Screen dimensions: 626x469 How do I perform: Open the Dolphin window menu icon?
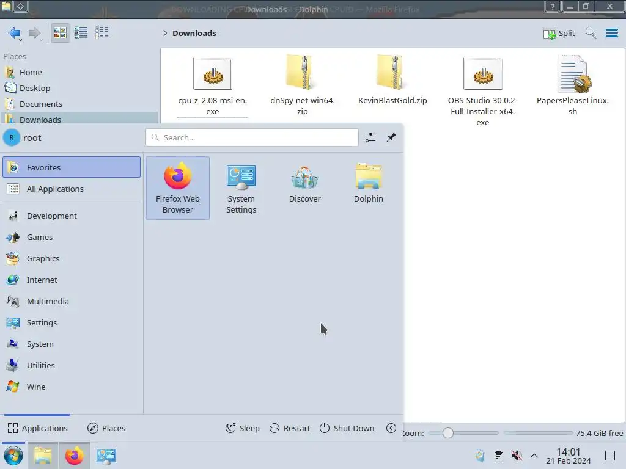click(x=6, y=6)
